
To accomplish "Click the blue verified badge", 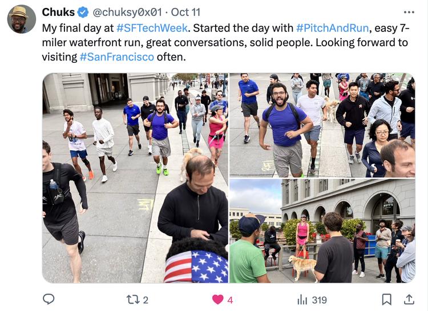I will coord(83,13).
